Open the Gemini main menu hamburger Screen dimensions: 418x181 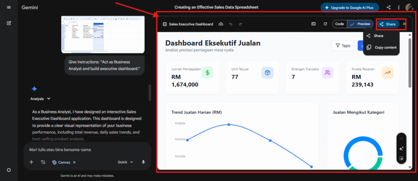9,7
